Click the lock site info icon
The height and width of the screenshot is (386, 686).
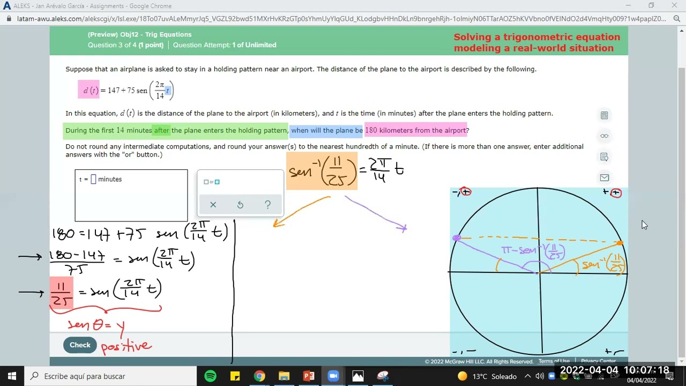(x=9, y=18)
